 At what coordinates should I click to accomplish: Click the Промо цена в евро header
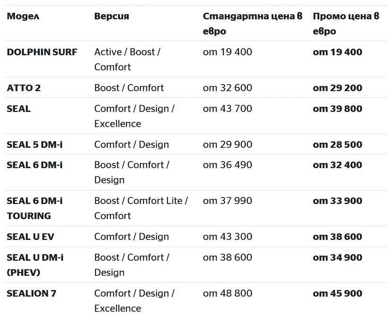click(346, 24)
